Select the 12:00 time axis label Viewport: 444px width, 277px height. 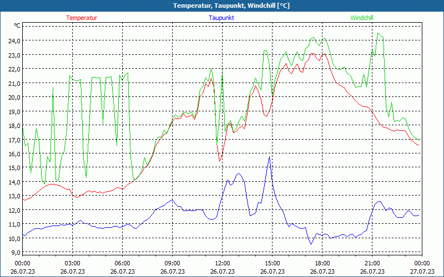point(223,263)
